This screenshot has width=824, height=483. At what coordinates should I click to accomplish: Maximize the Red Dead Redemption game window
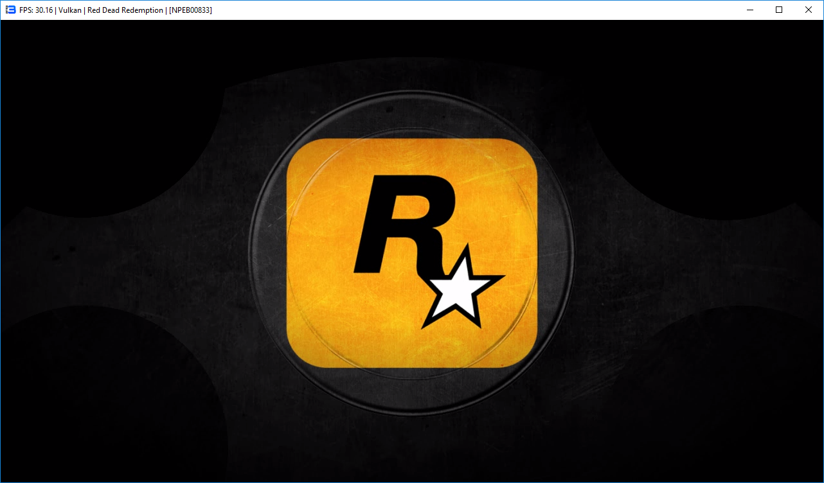(779, 10)
